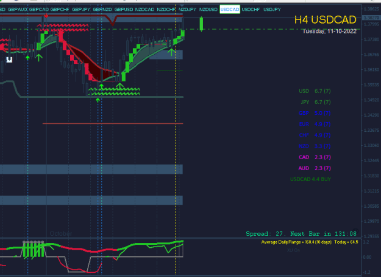Screen dimensions: 381x277
Task: Click the current price label 1.38270
Action: click(372, 18)
